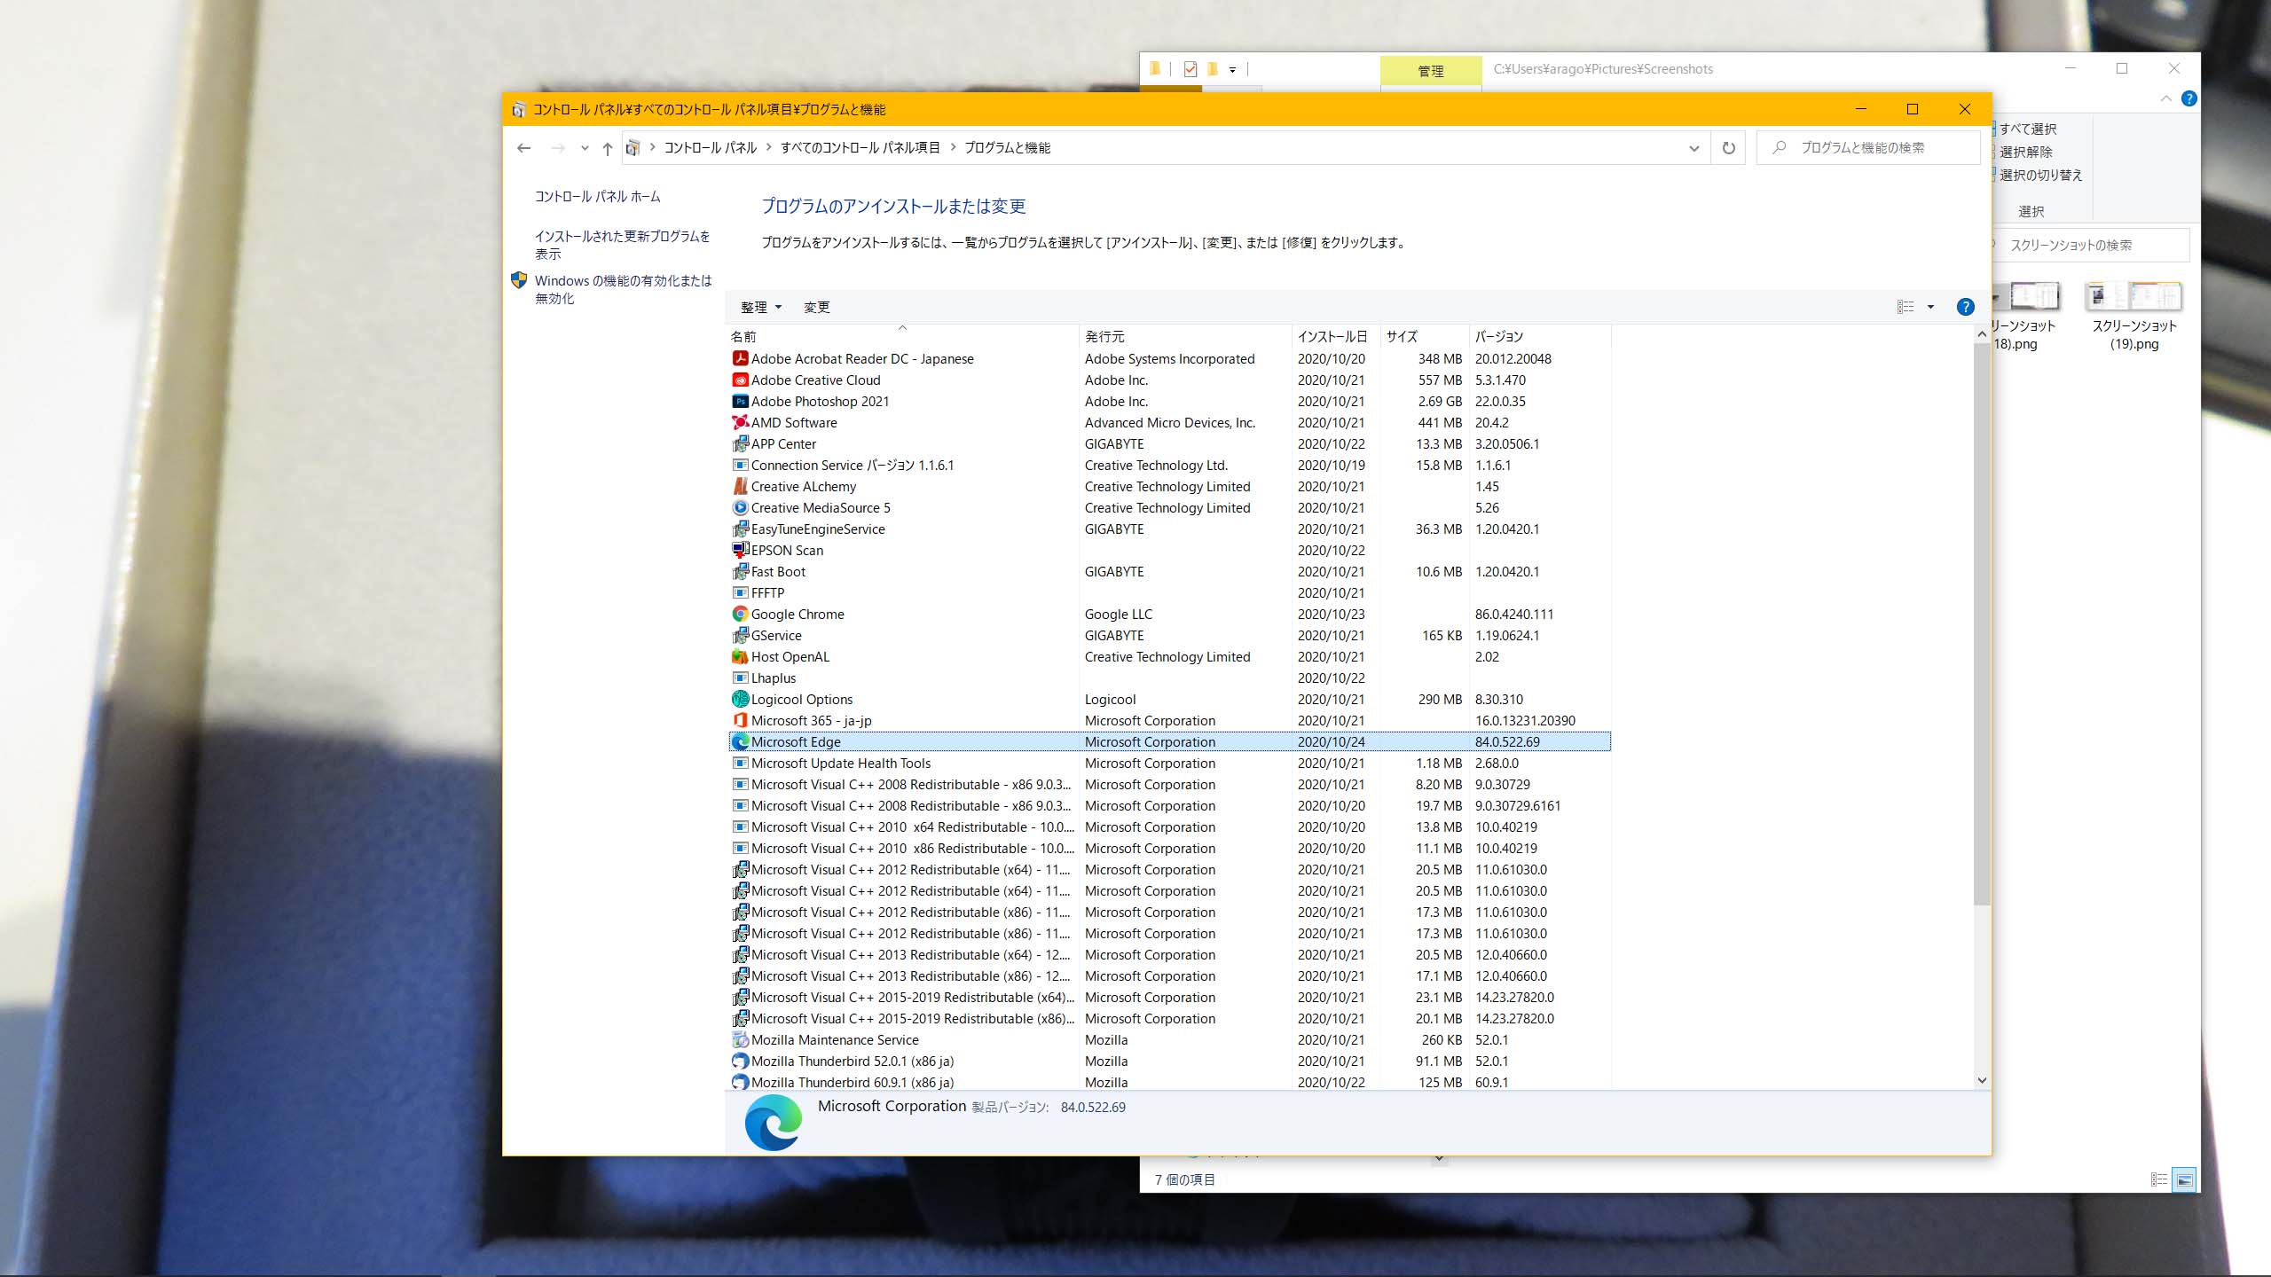Refresh the Programs and Features list
2271x1277 pixels.
tap(1728, 148)
